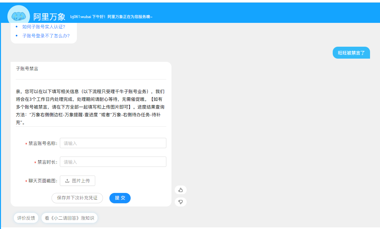Click the greeting text in the header

pos(111,17)
